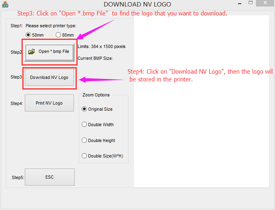Click the Download NV Logo button
Image resolution: width=275 pixels, height=210 pixels.
(49, 77)
